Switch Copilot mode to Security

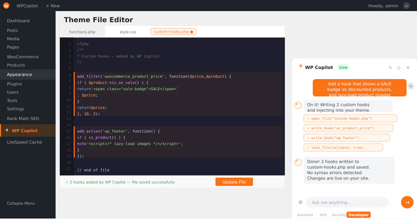pyautogui.click(x=339, y=215)
